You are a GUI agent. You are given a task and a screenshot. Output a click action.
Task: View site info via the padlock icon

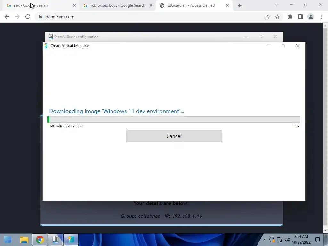tap(40, 17)
